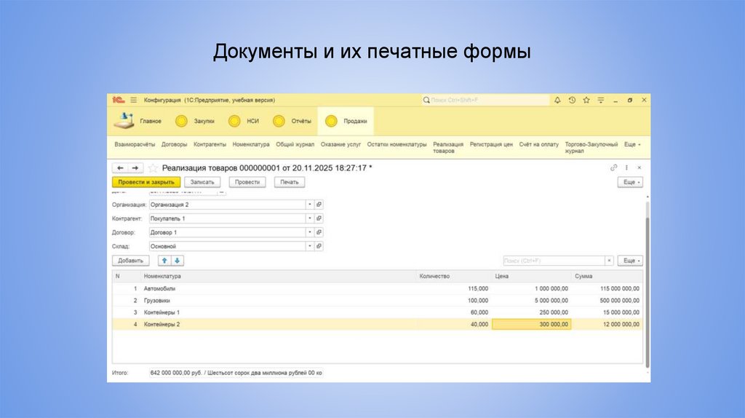The width and height of the screenshot is (745, 418).
Task: Click Добавить to add a row
Action: tap(131, 261)
